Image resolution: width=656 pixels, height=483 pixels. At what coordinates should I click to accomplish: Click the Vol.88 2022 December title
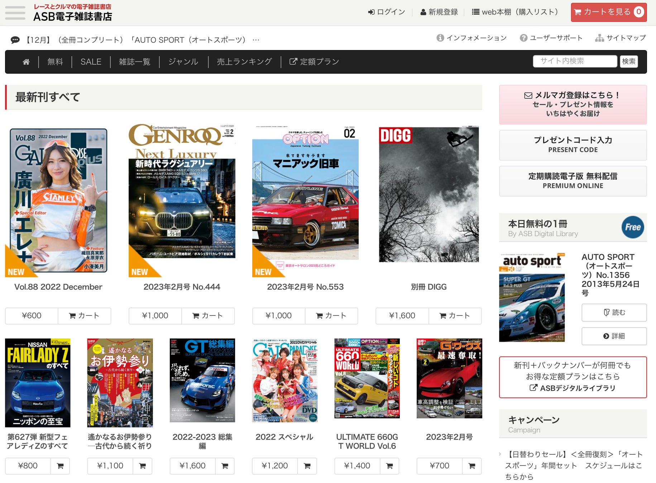58,287
